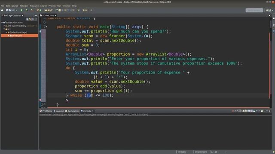Collapse the main method fold marker
The image size is (275, 154).
pyautogui.click(x=46, y=27)
